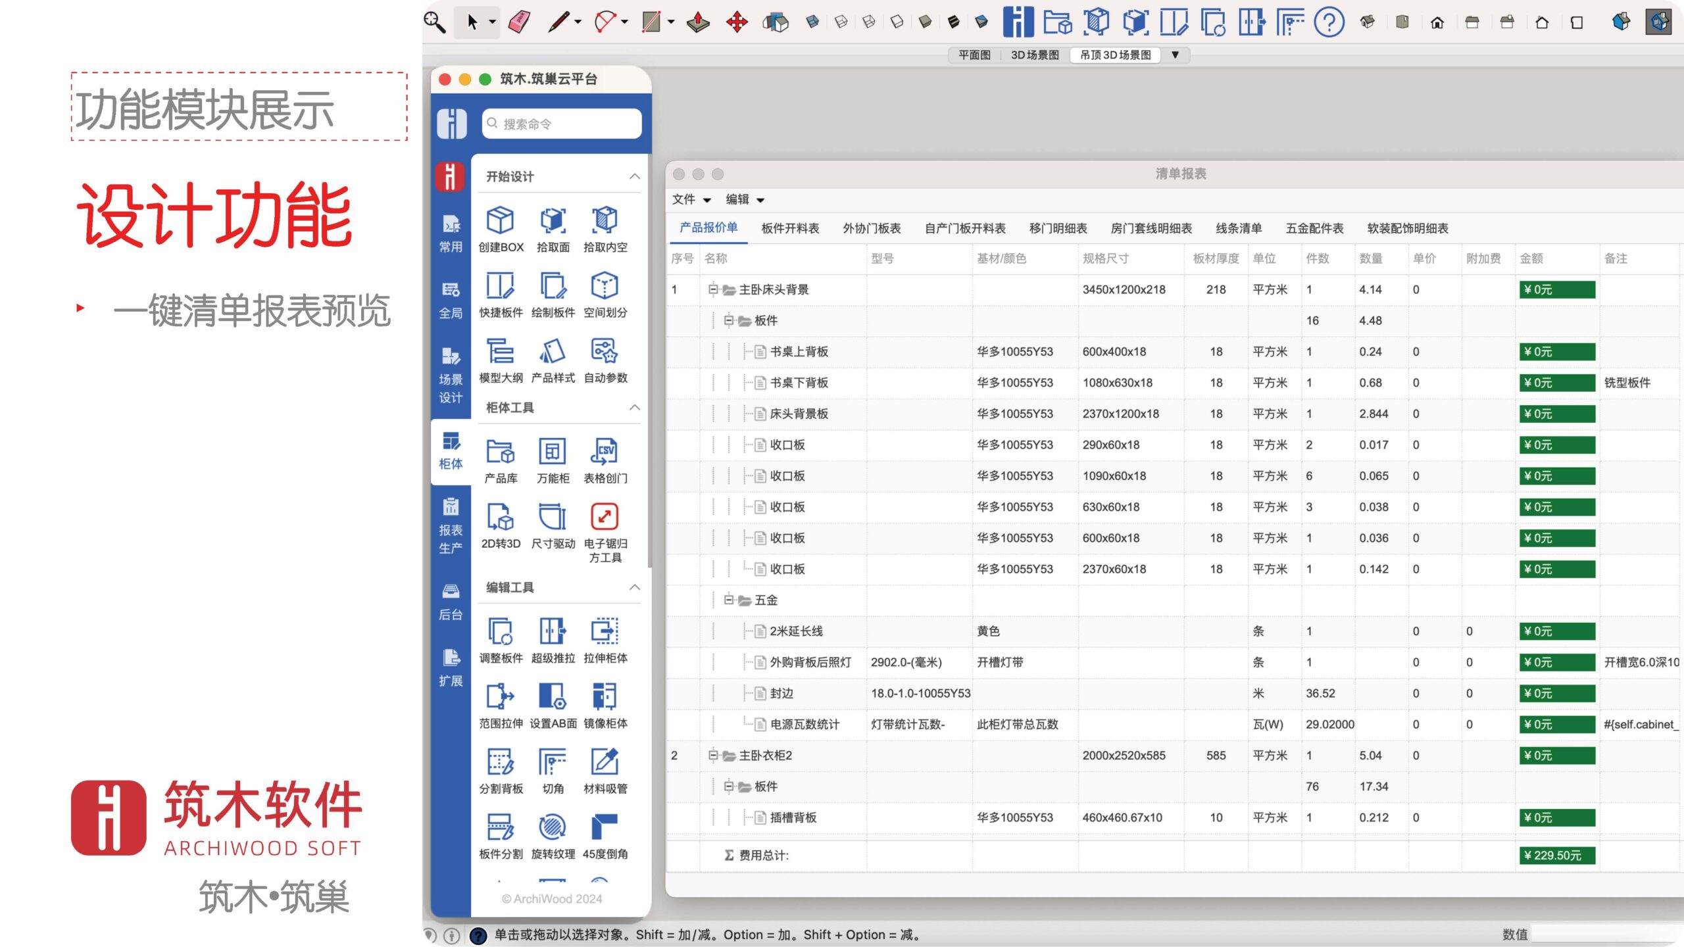Select the 3D场景图 scene tab

(1035, 55)
